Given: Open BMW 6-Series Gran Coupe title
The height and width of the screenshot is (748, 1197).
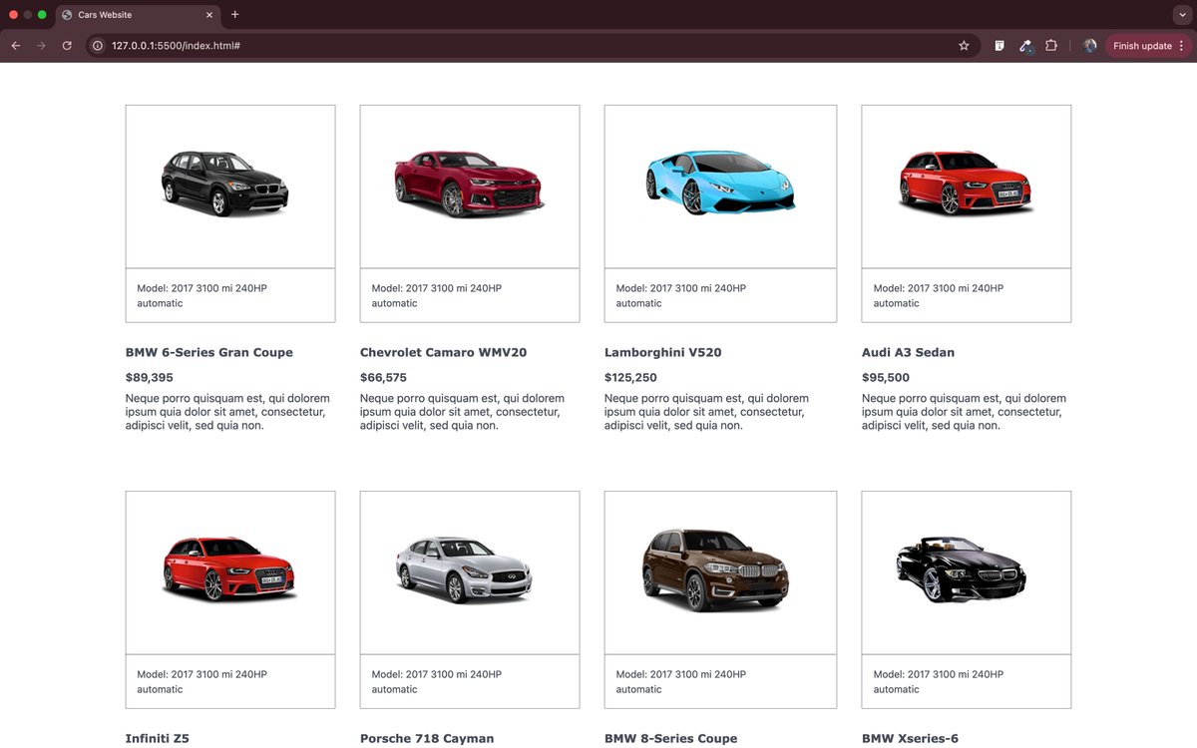Looking at the screenshot, I should 209,352.
